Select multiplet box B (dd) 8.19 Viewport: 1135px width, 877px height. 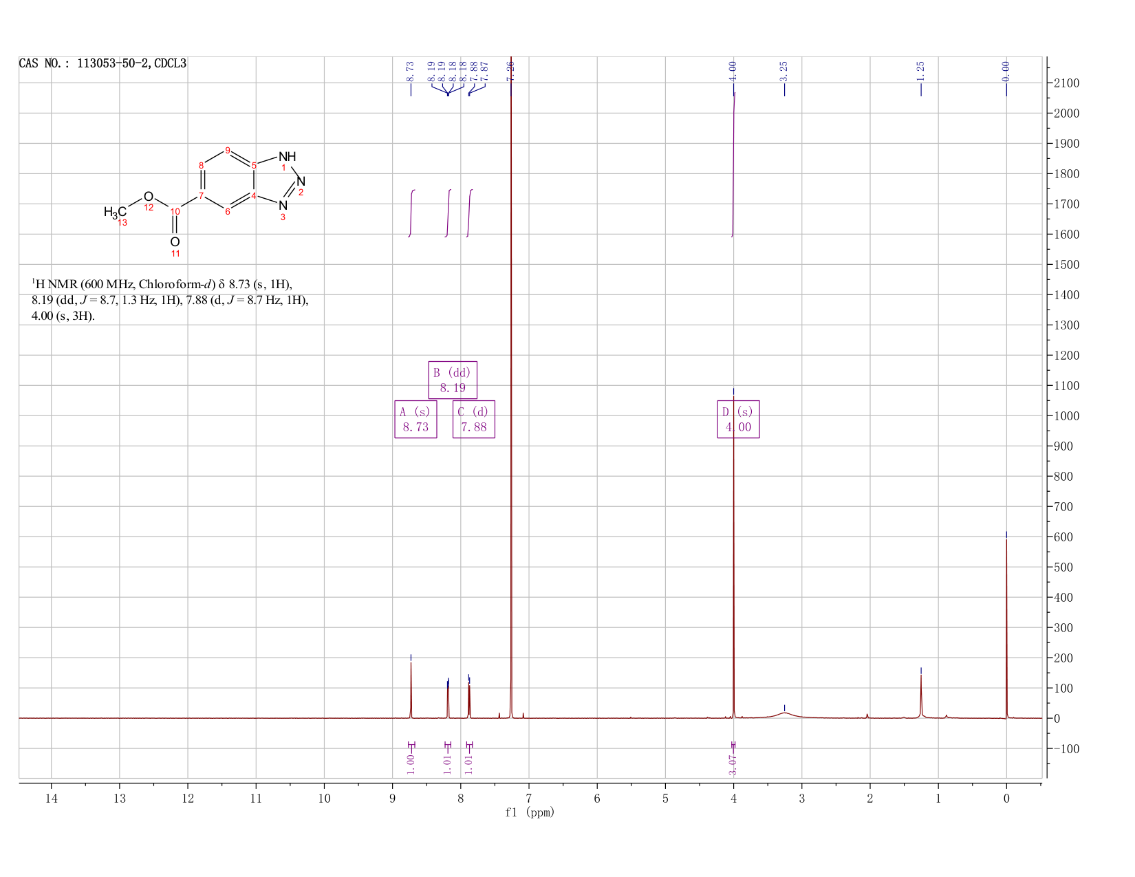[x=453, y=380]
